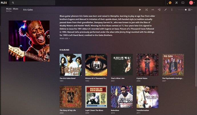197x115 pixels.
Task: Click Crystal Vision album title
Action: tap(142, 78)
